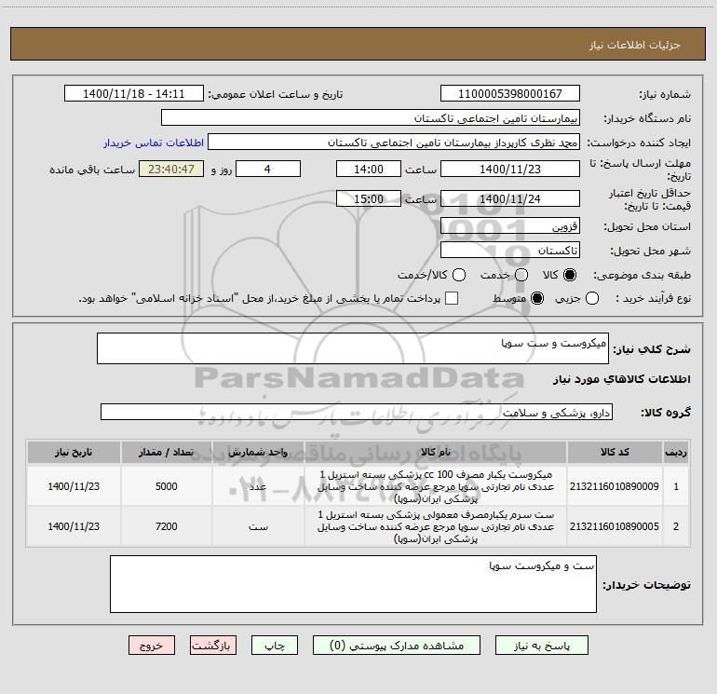Click the validity time field 15:00

click(369, 198)
